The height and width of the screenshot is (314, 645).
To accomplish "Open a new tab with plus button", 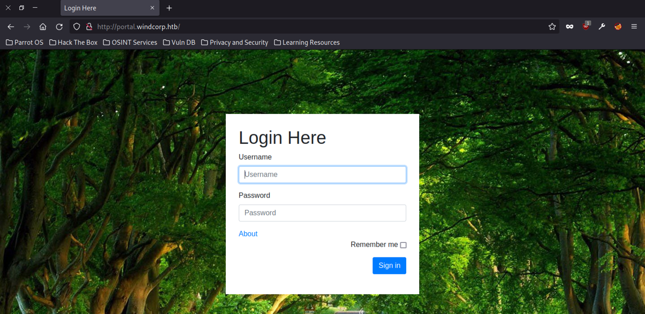I will click(169, 8).
